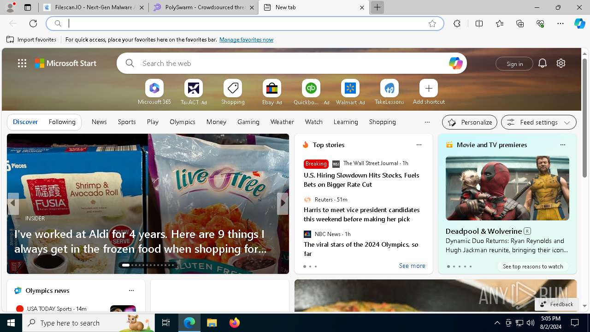Open the browser profile icon
The width and height of the screenshot is (590, 332).
pos(10,7)
